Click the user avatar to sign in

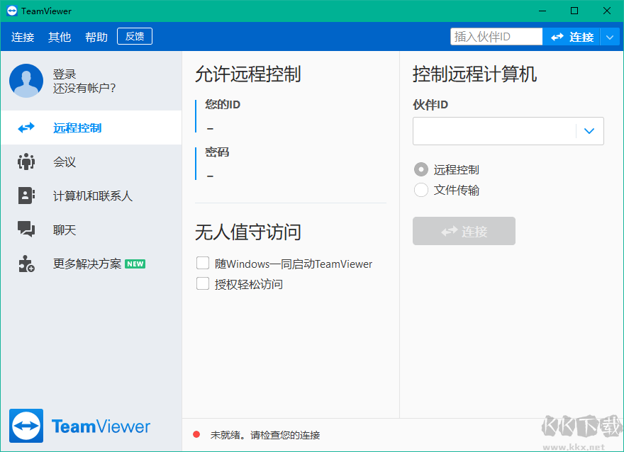[26, 81]
